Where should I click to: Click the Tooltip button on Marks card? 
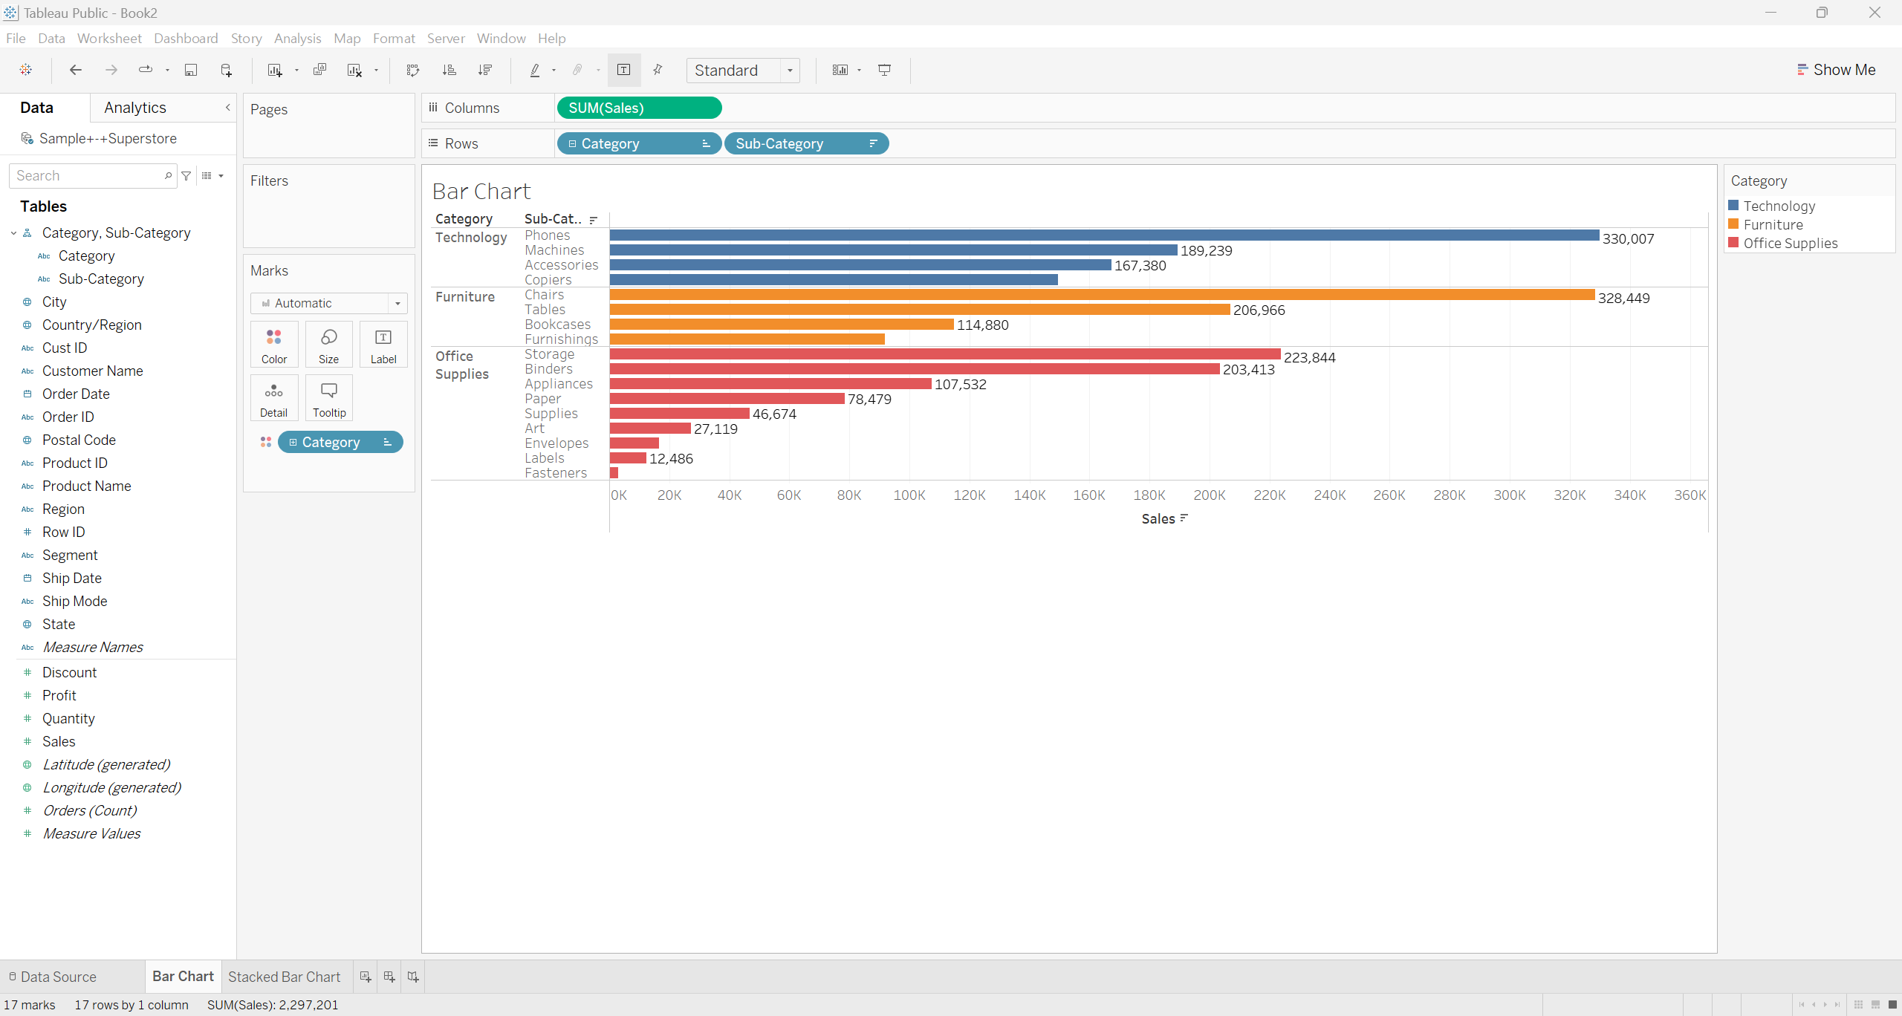coord(328,398)
